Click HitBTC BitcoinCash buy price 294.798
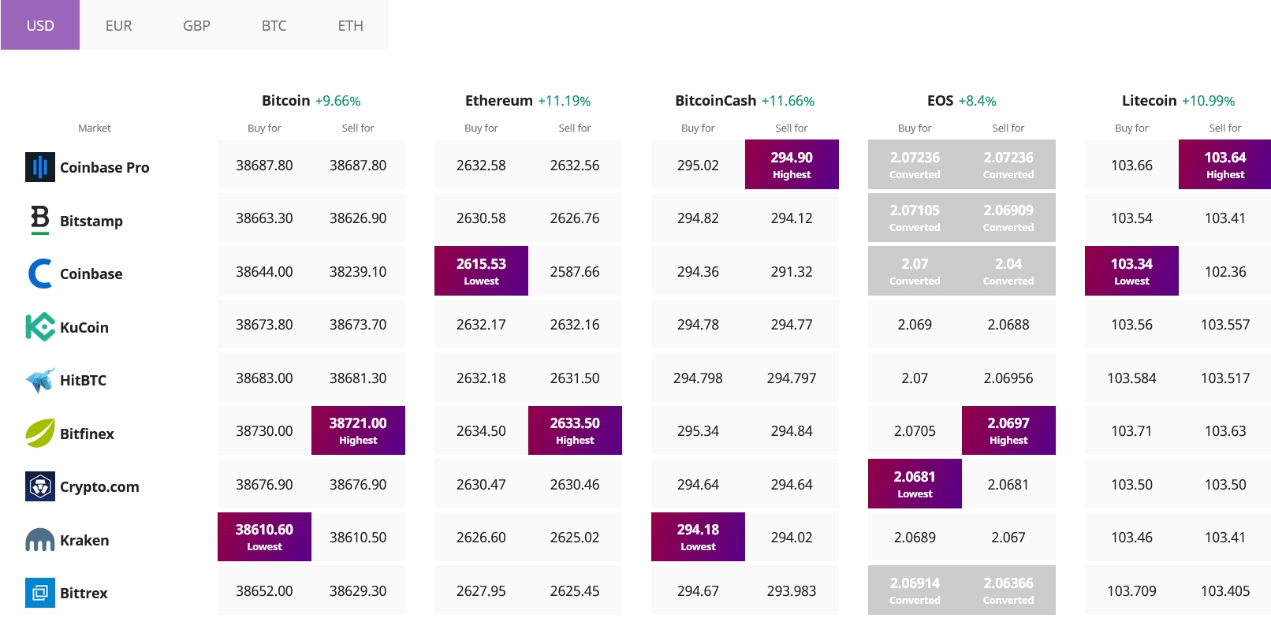Viewport: 1271px width, 618px height. coord(698,378)
